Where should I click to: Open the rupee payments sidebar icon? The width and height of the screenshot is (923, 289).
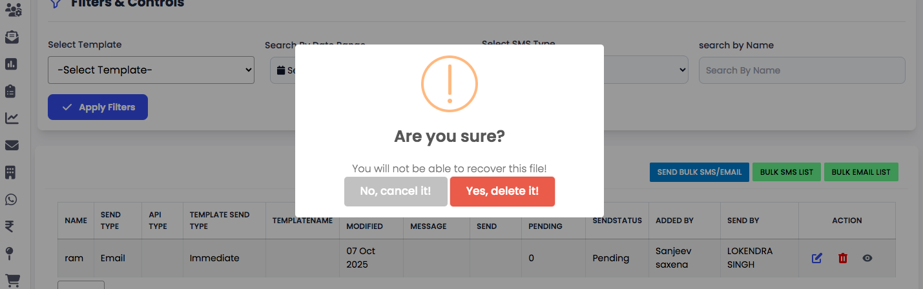12,226
